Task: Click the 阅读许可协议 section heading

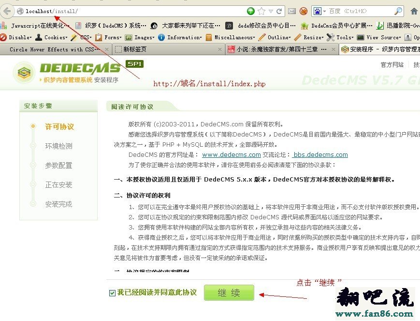Action: pyautogui.click(x=132, y=107)
